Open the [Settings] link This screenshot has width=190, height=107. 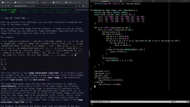pos(55,10)
